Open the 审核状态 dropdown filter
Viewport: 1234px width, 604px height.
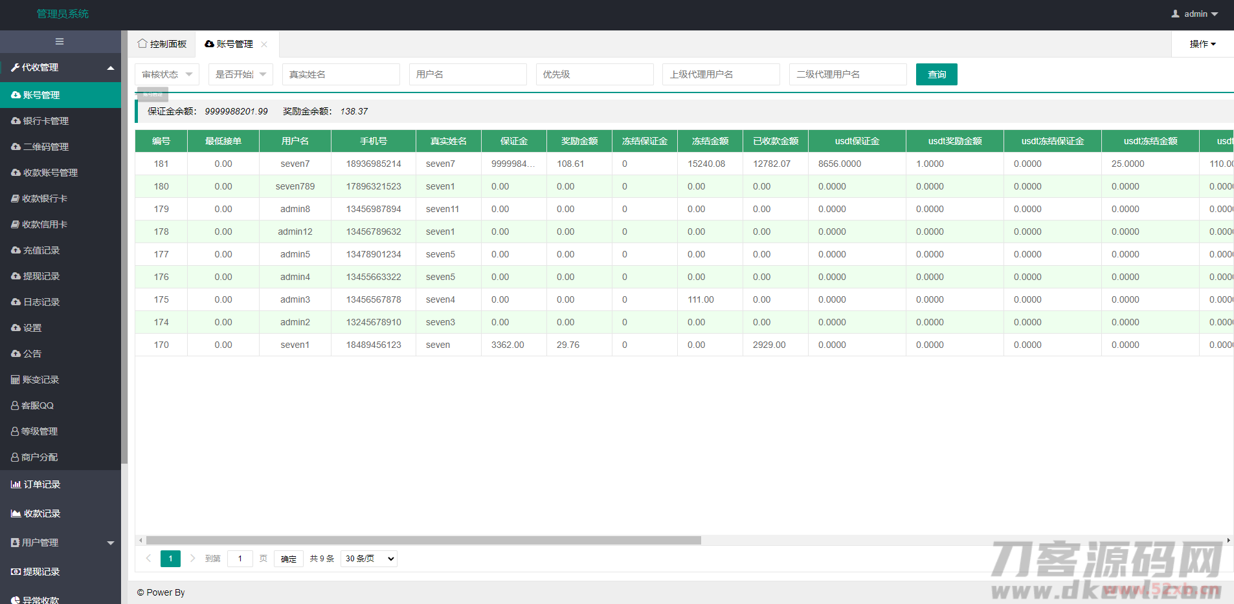coord(167,74)
